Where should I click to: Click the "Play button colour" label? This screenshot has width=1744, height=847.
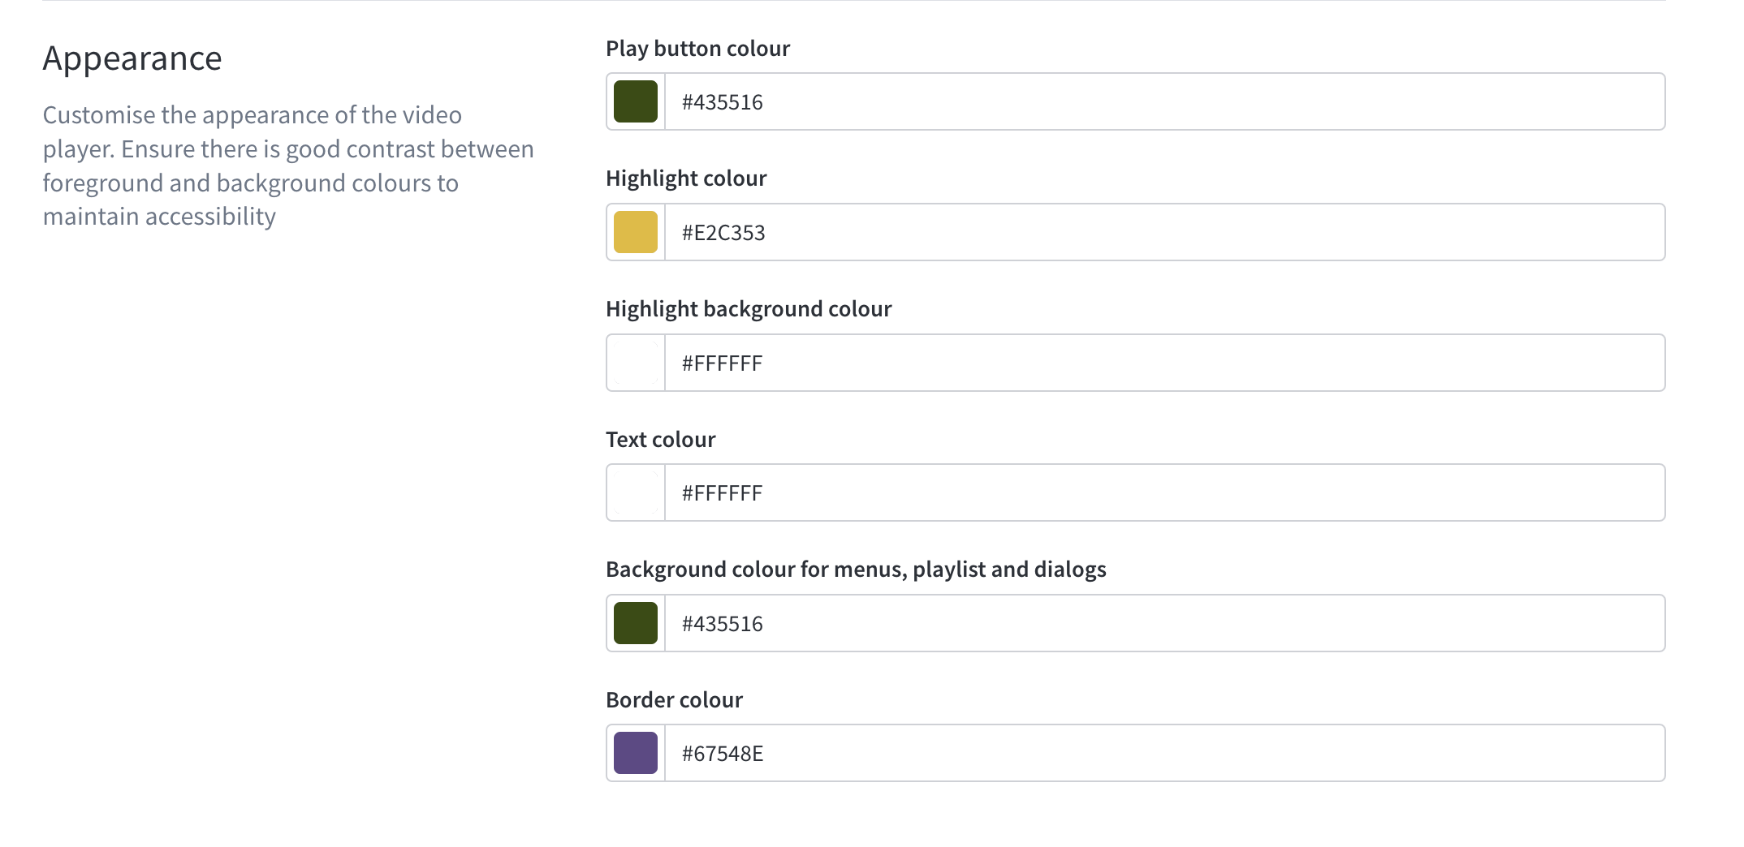coord(697,49)
